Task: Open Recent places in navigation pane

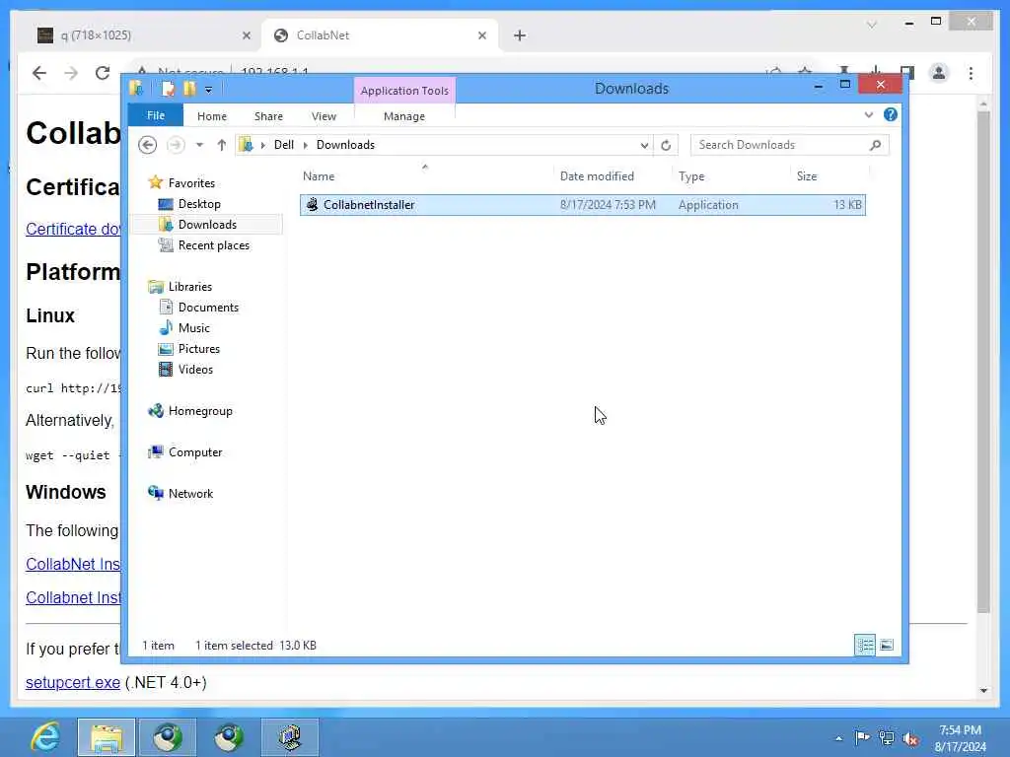Action: (213, 245)
